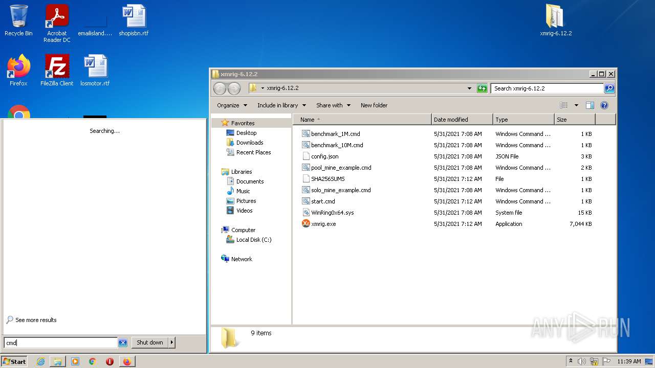The width and height of the screenshot is (655, 368).
Task: Open Windows Media Player taskbar icon
Action: (x=75, y=361)
